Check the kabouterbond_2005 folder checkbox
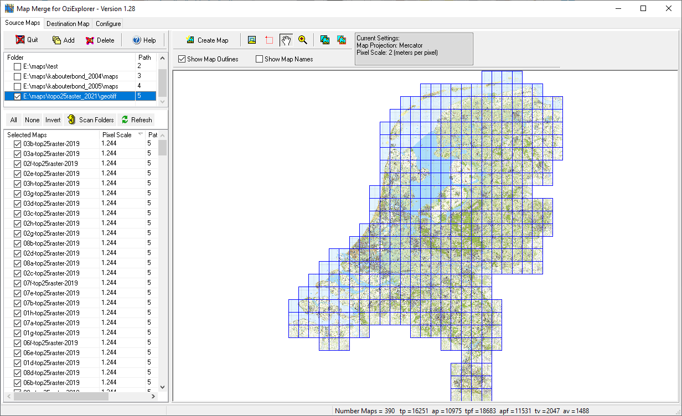 [x=17, y=87]
